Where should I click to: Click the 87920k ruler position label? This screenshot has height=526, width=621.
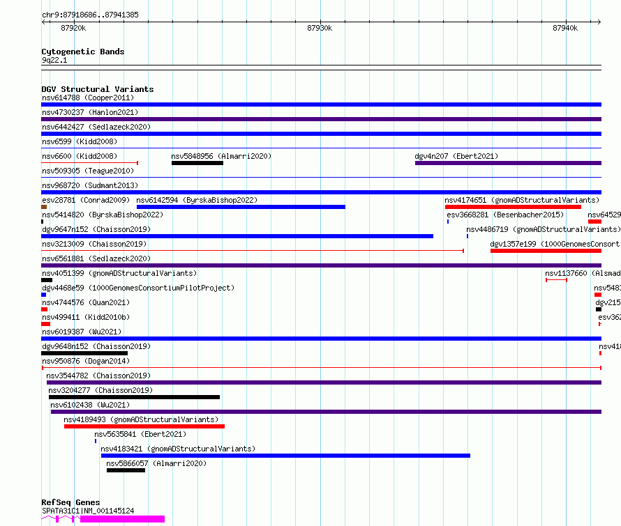pyautogui.click(x=73, y=28)
